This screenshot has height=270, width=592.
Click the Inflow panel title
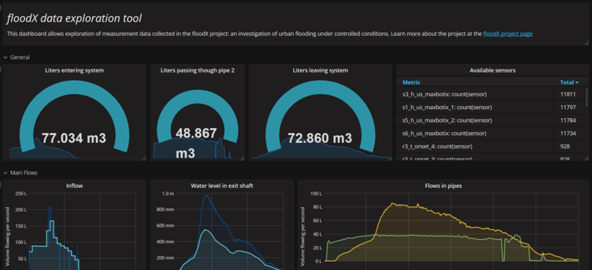click(75, 186)
